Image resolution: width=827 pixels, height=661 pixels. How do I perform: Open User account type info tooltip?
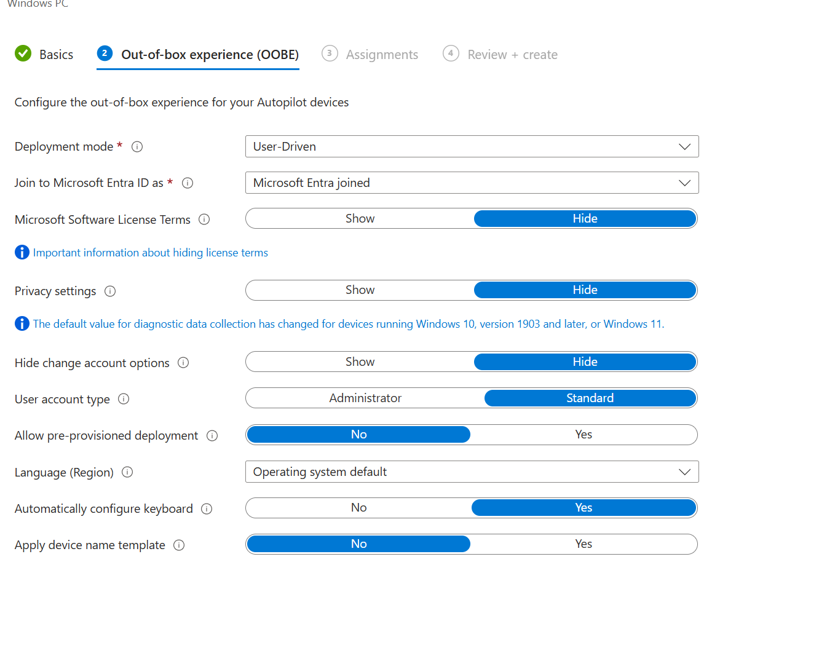[124, 399]
